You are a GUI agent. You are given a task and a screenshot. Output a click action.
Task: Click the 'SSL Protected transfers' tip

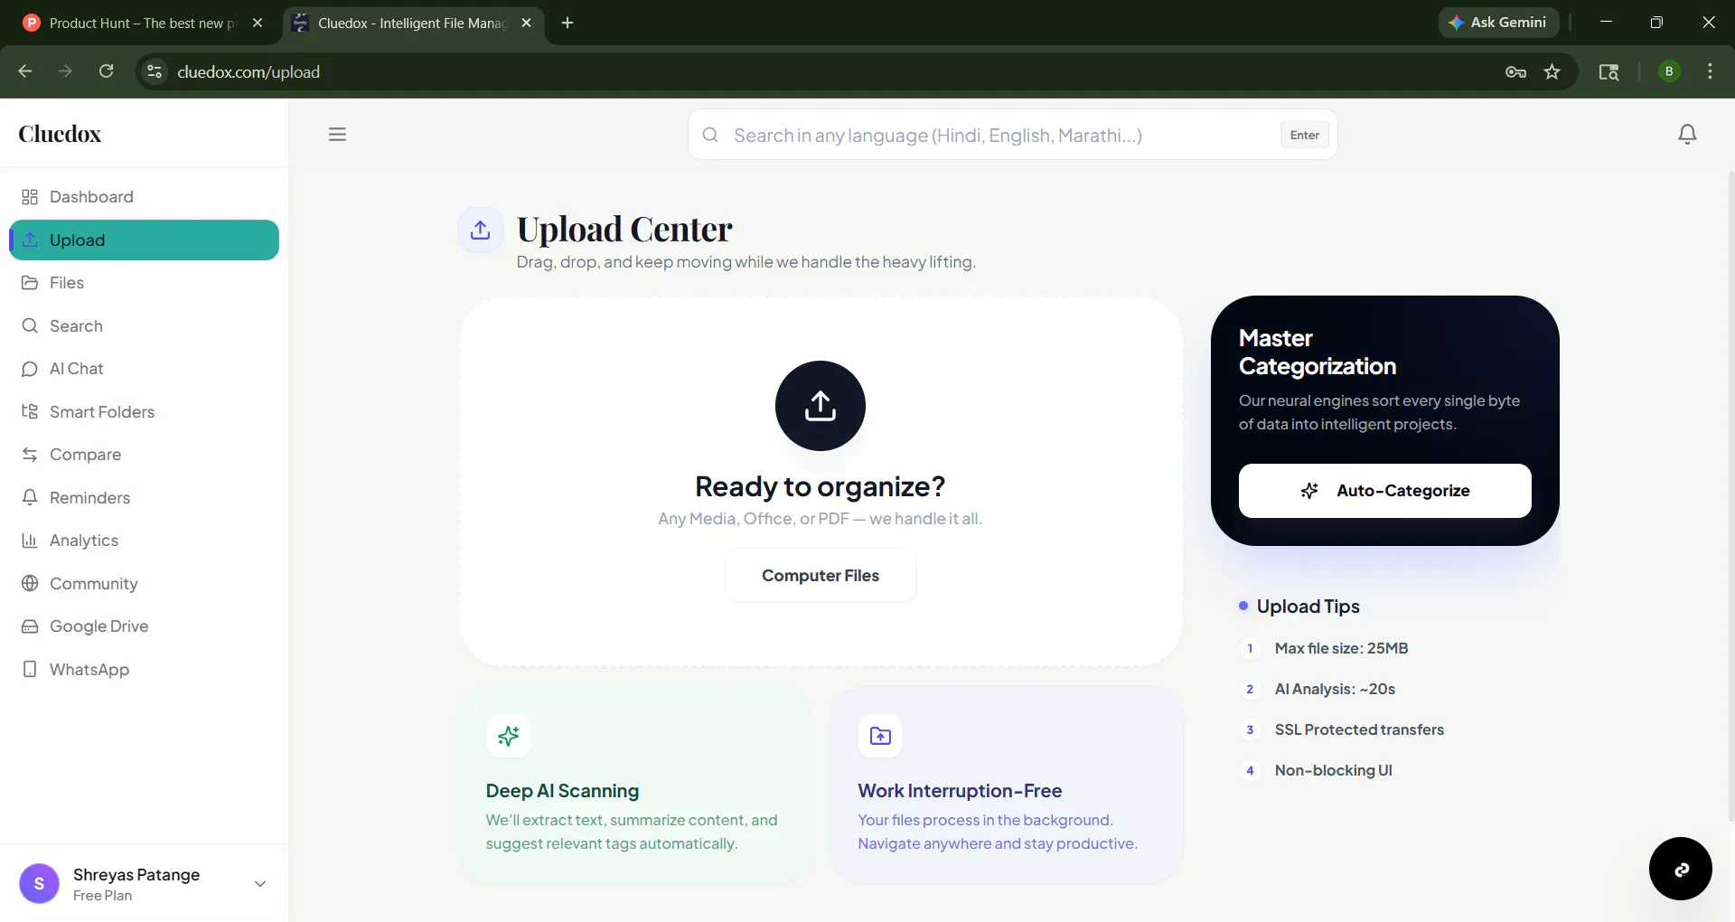click(x=1359, y=729)
